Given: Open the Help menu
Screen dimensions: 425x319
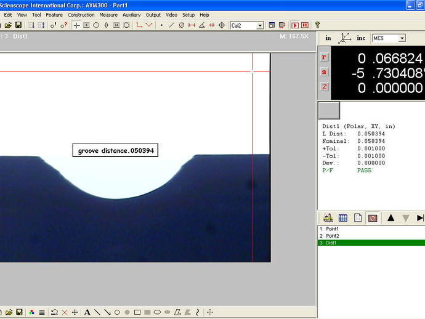Looking at the screenshot, I should coord(204,15).
